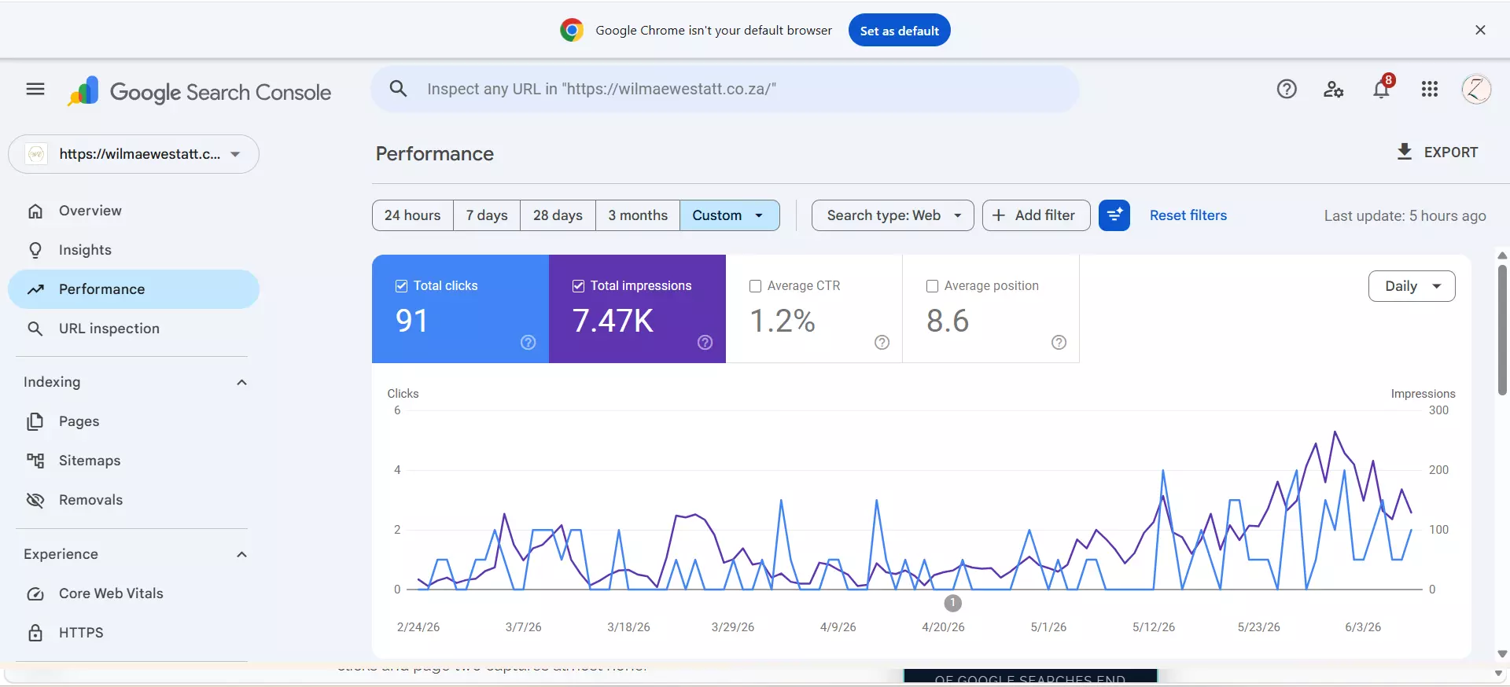1510x687 pixels.
Task: Open users and settings icon
Action: (1333, 89)
